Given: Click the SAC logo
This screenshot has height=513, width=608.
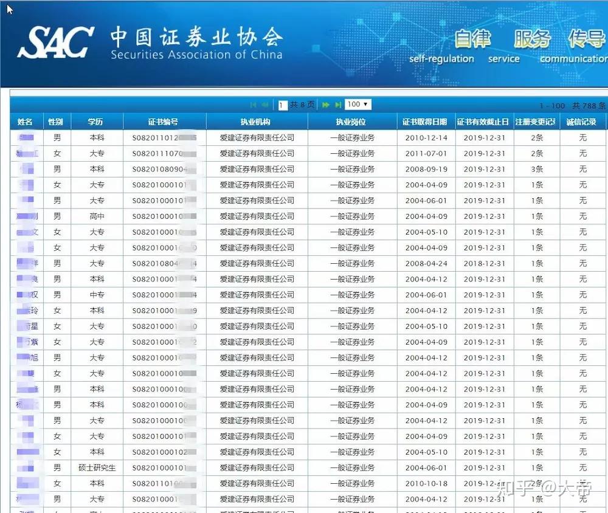Looking at the screenshot, I should (x=55, y=43).
